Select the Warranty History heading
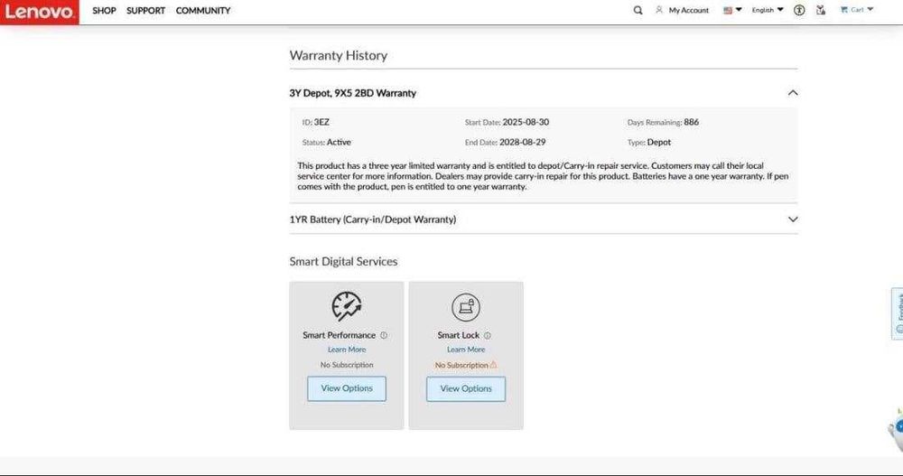 (338, 55)
